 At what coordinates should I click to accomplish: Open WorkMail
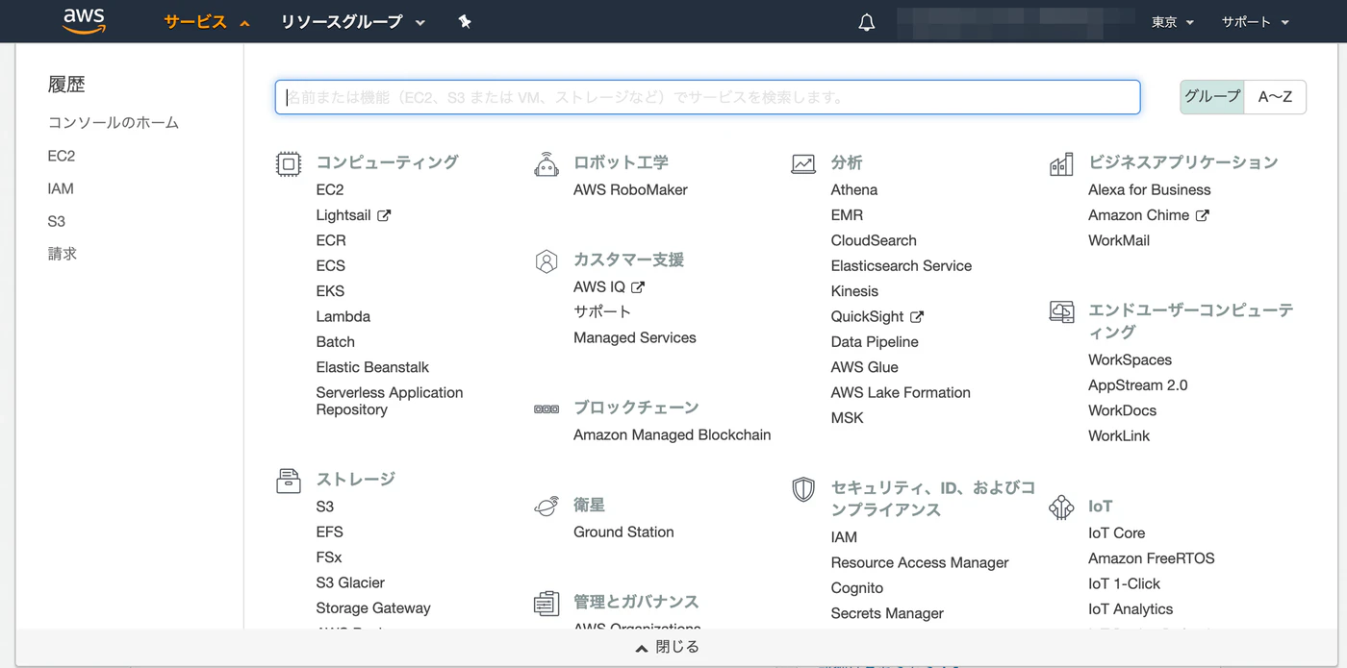[1119, 240]
